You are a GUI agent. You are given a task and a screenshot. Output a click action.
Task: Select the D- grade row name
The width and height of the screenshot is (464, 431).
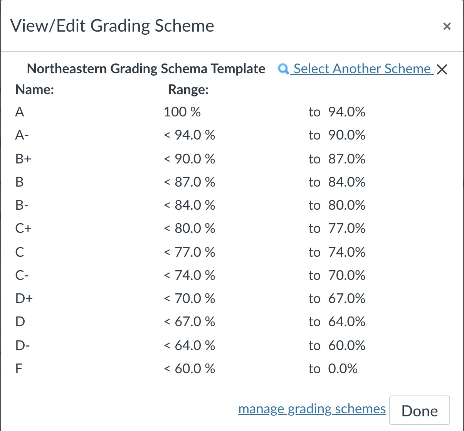point(22,345)
